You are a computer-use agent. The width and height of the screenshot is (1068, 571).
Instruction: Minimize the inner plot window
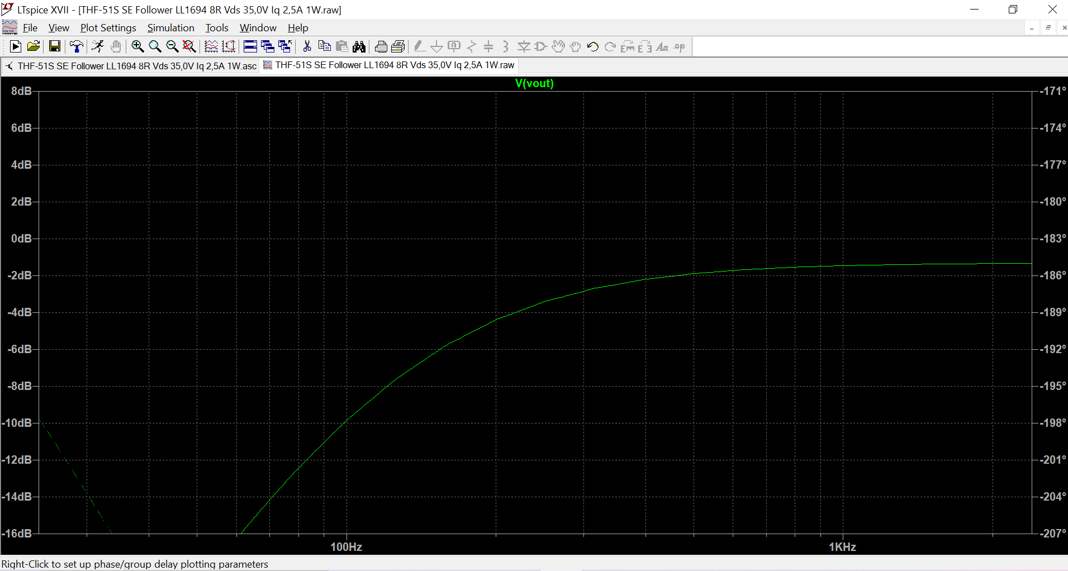tap(1032, 28)
